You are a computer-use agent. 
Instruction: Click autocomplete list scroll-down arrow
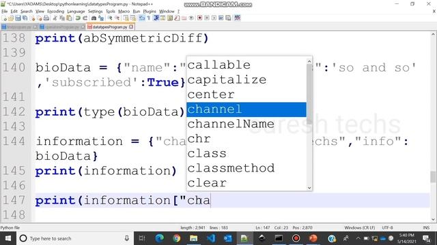click(x=309, y=188)
